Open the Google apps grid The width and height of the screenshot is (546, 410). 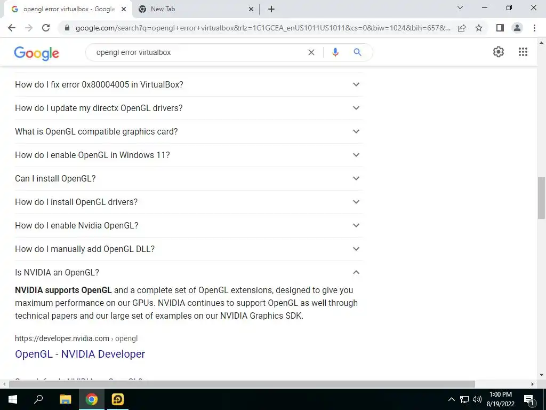[x=523, y=52]
